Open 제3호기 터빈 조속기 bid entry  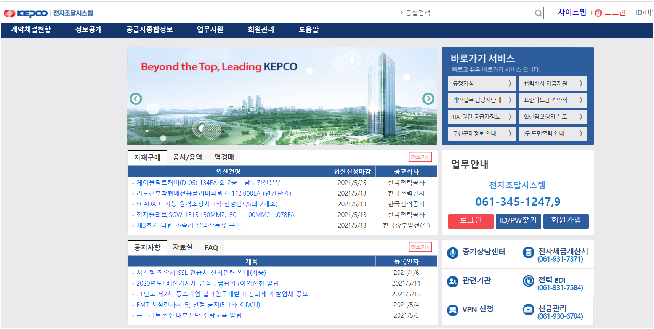pos(189,226)
